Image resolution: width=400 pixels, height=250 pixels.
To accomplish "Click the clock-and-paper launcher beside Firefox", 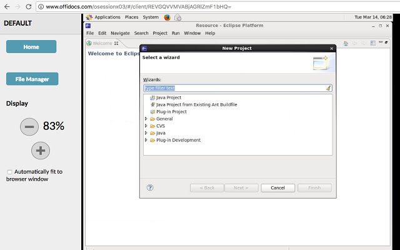I will [x=177, y=17].
